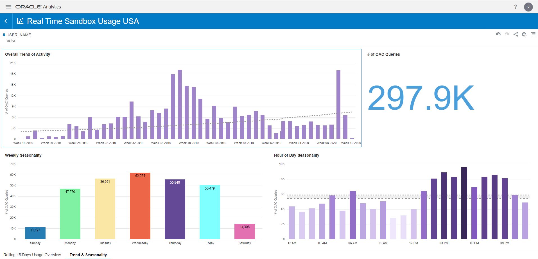This screenshot has height=259, width=538.
Task: Open the user profile avatar menu
Action: click(x=528, y=7)
